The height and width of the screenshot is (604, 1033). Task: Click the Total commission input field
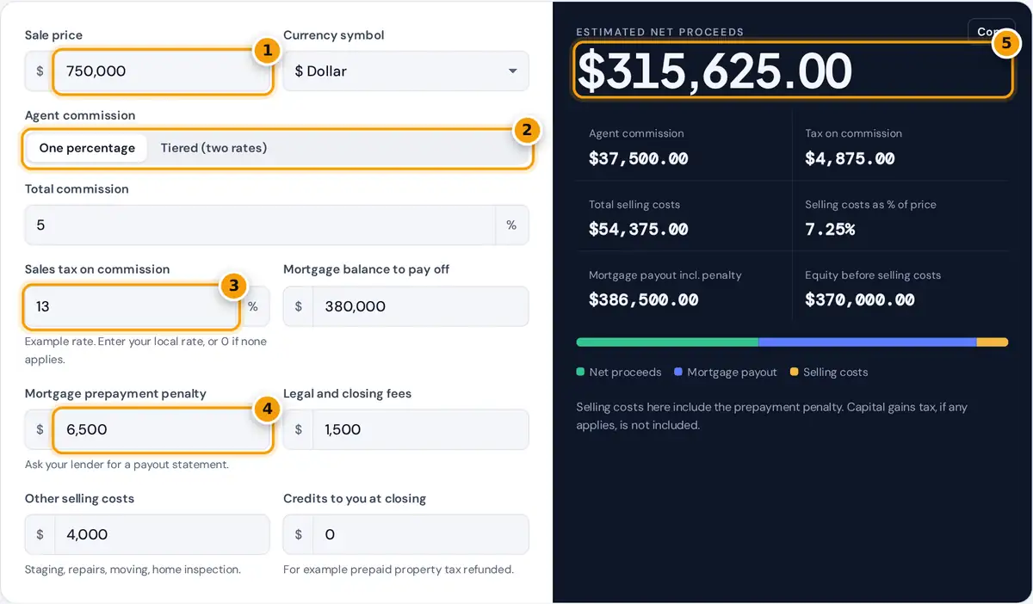[260, 225]
